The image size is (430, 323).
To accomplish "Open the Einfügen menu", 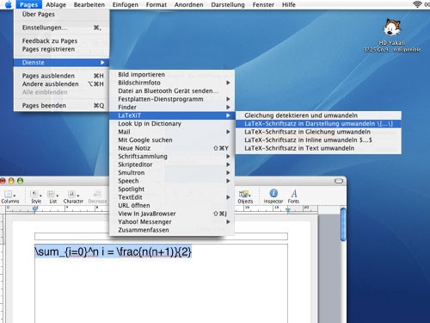I will click(126, 4).
